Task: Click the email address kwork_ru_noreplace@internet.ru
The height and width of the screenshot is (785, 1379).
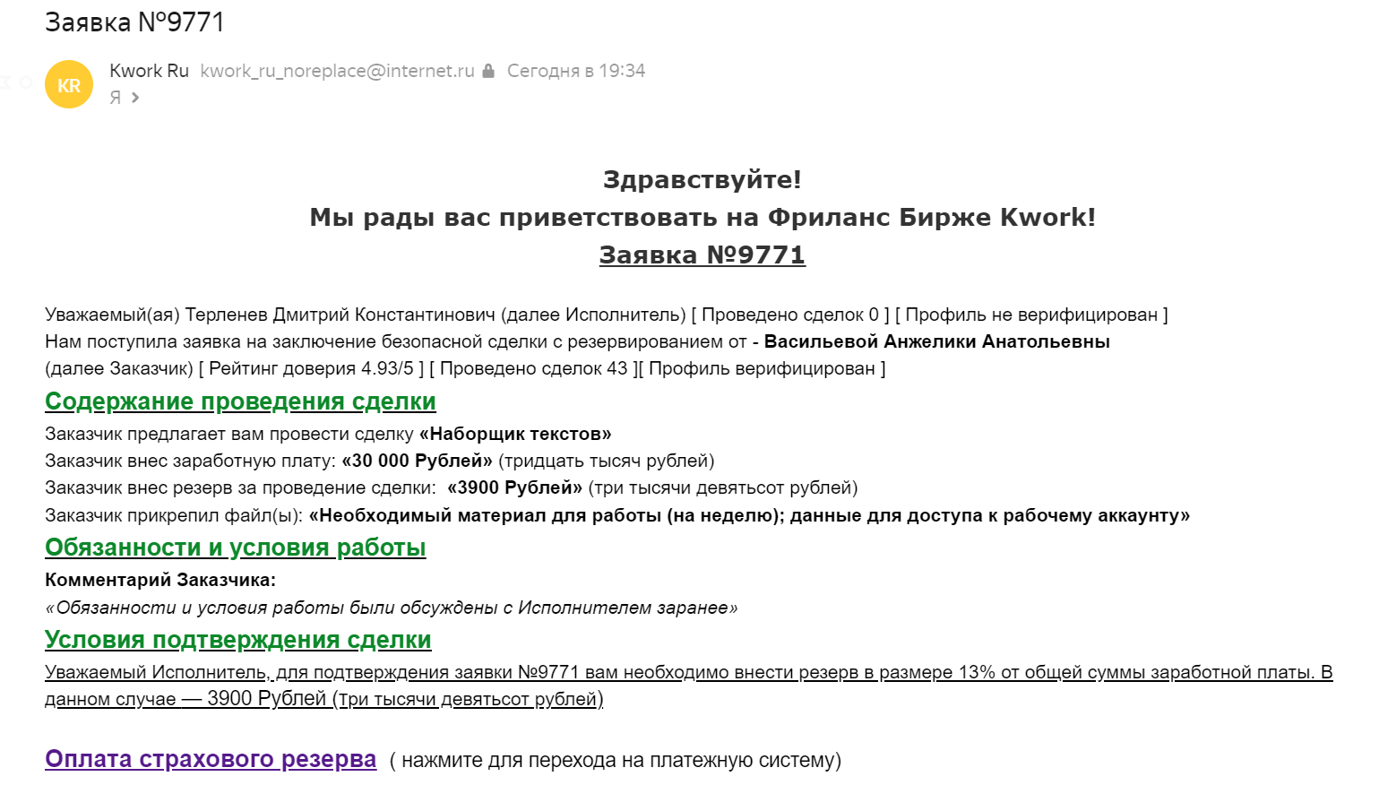Action: (x=338, y=71)
